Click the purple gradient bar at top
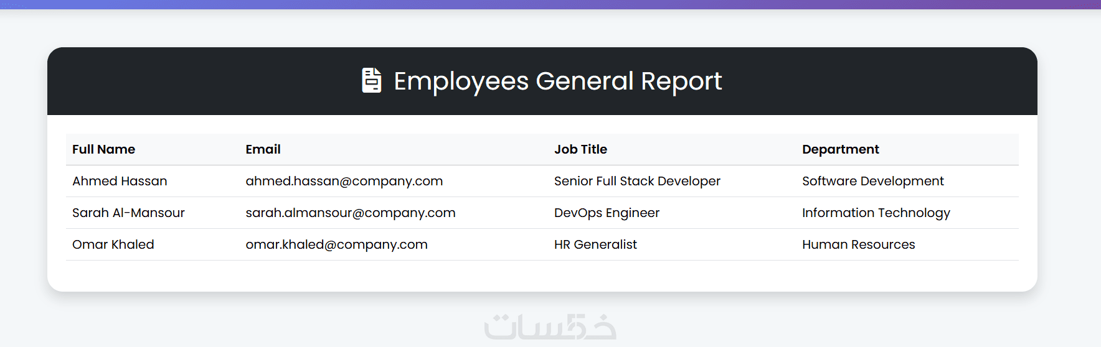1101x347 pixels. [x=550, y=4]
